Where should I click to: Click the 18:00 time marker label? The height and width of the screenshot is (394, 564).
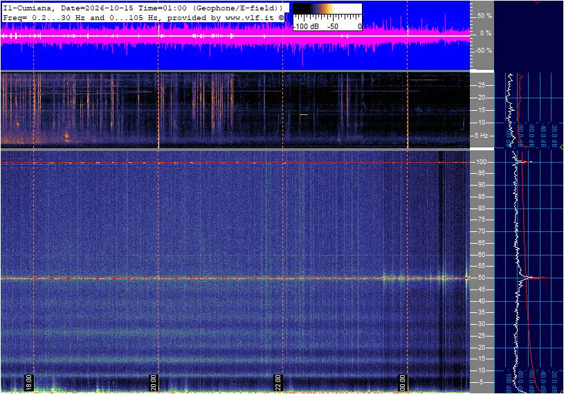click(29, 382)
